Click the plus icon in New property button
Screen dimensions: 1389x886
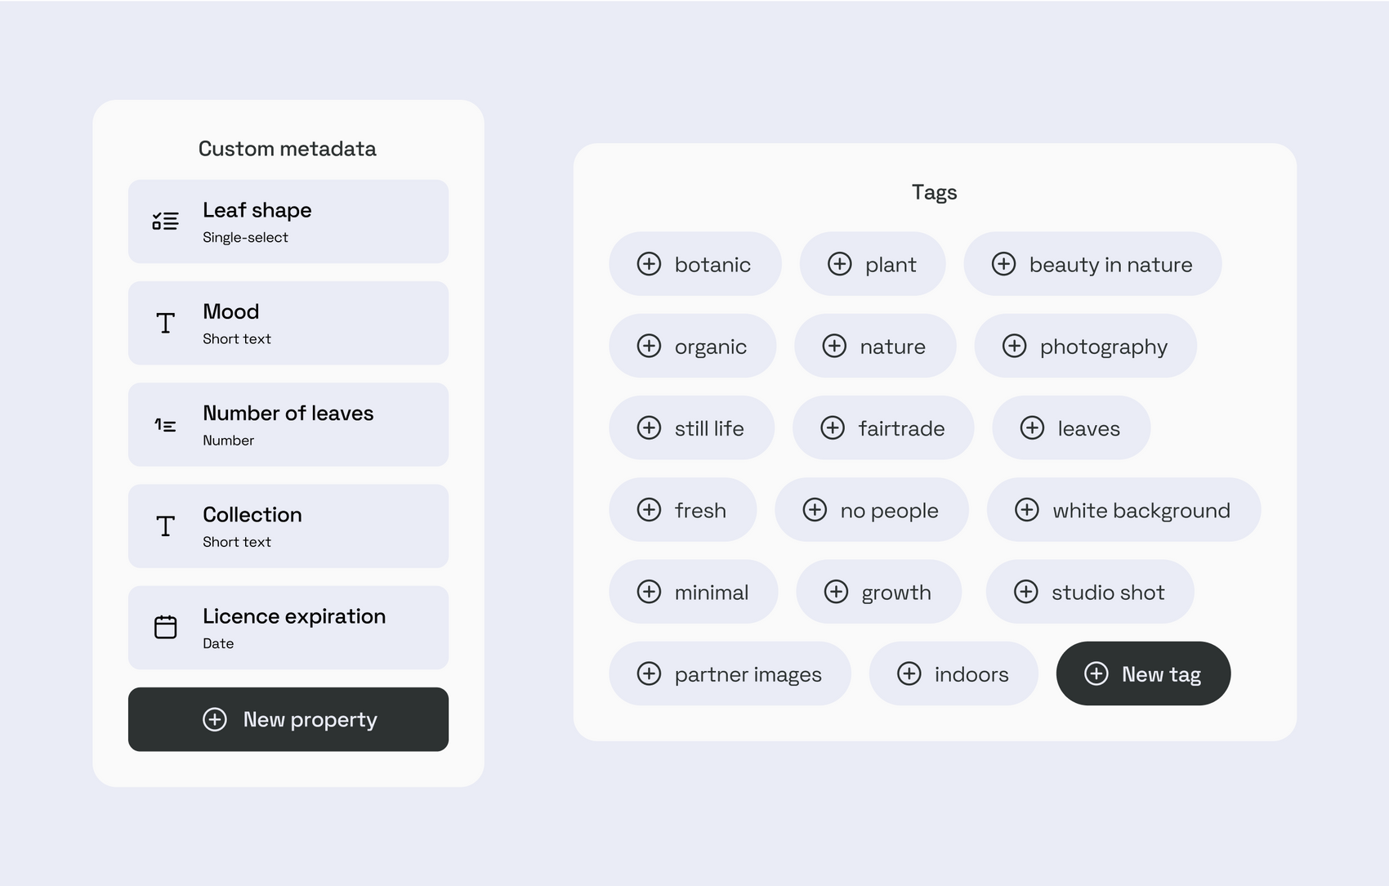pos(215,719)
